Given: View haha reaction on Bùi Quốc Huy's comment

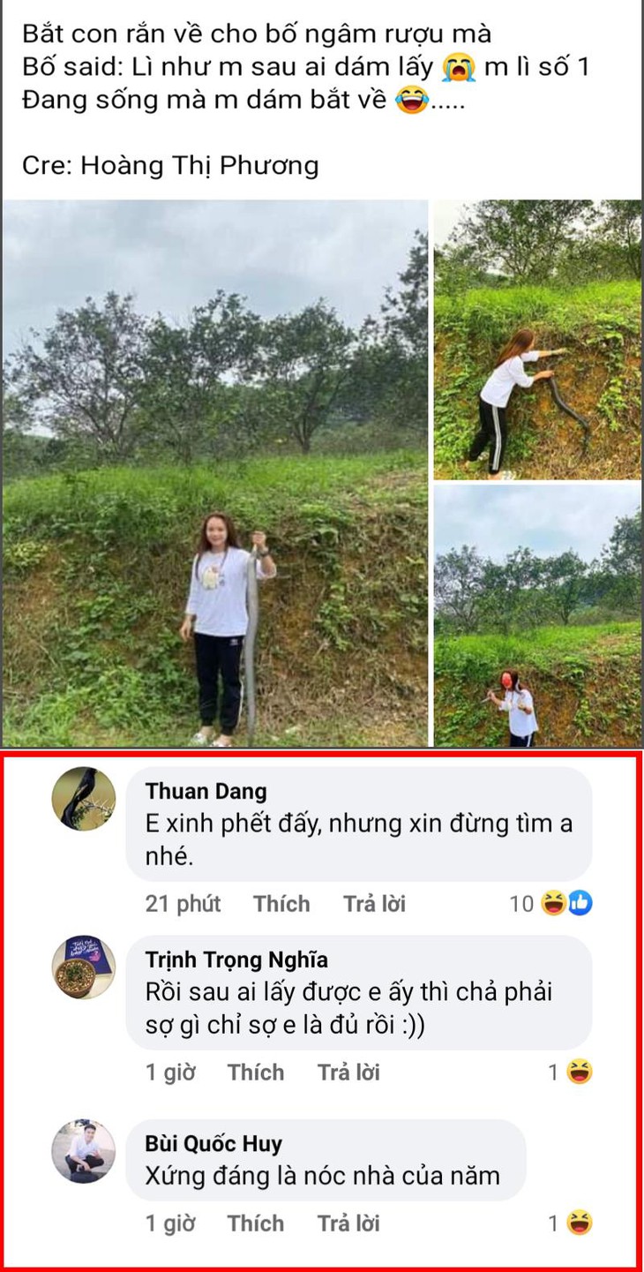Looking at the screenshot, I should pyautogui.click(x=579, y=1223).
